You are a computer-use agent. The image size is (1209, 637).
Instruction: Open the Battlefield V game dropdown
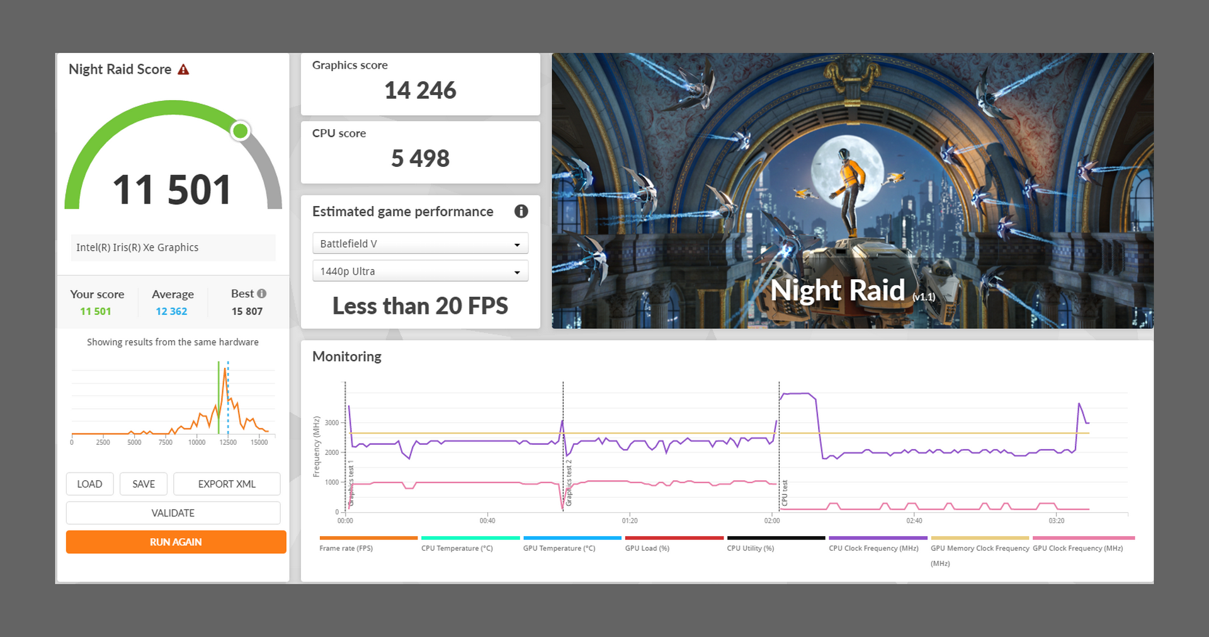coord(420,243)
